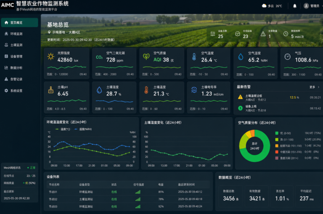Click the gauge icon for 气压
Image resolution: width=323 pixels, height=214 pixels.
click(287, 57)
